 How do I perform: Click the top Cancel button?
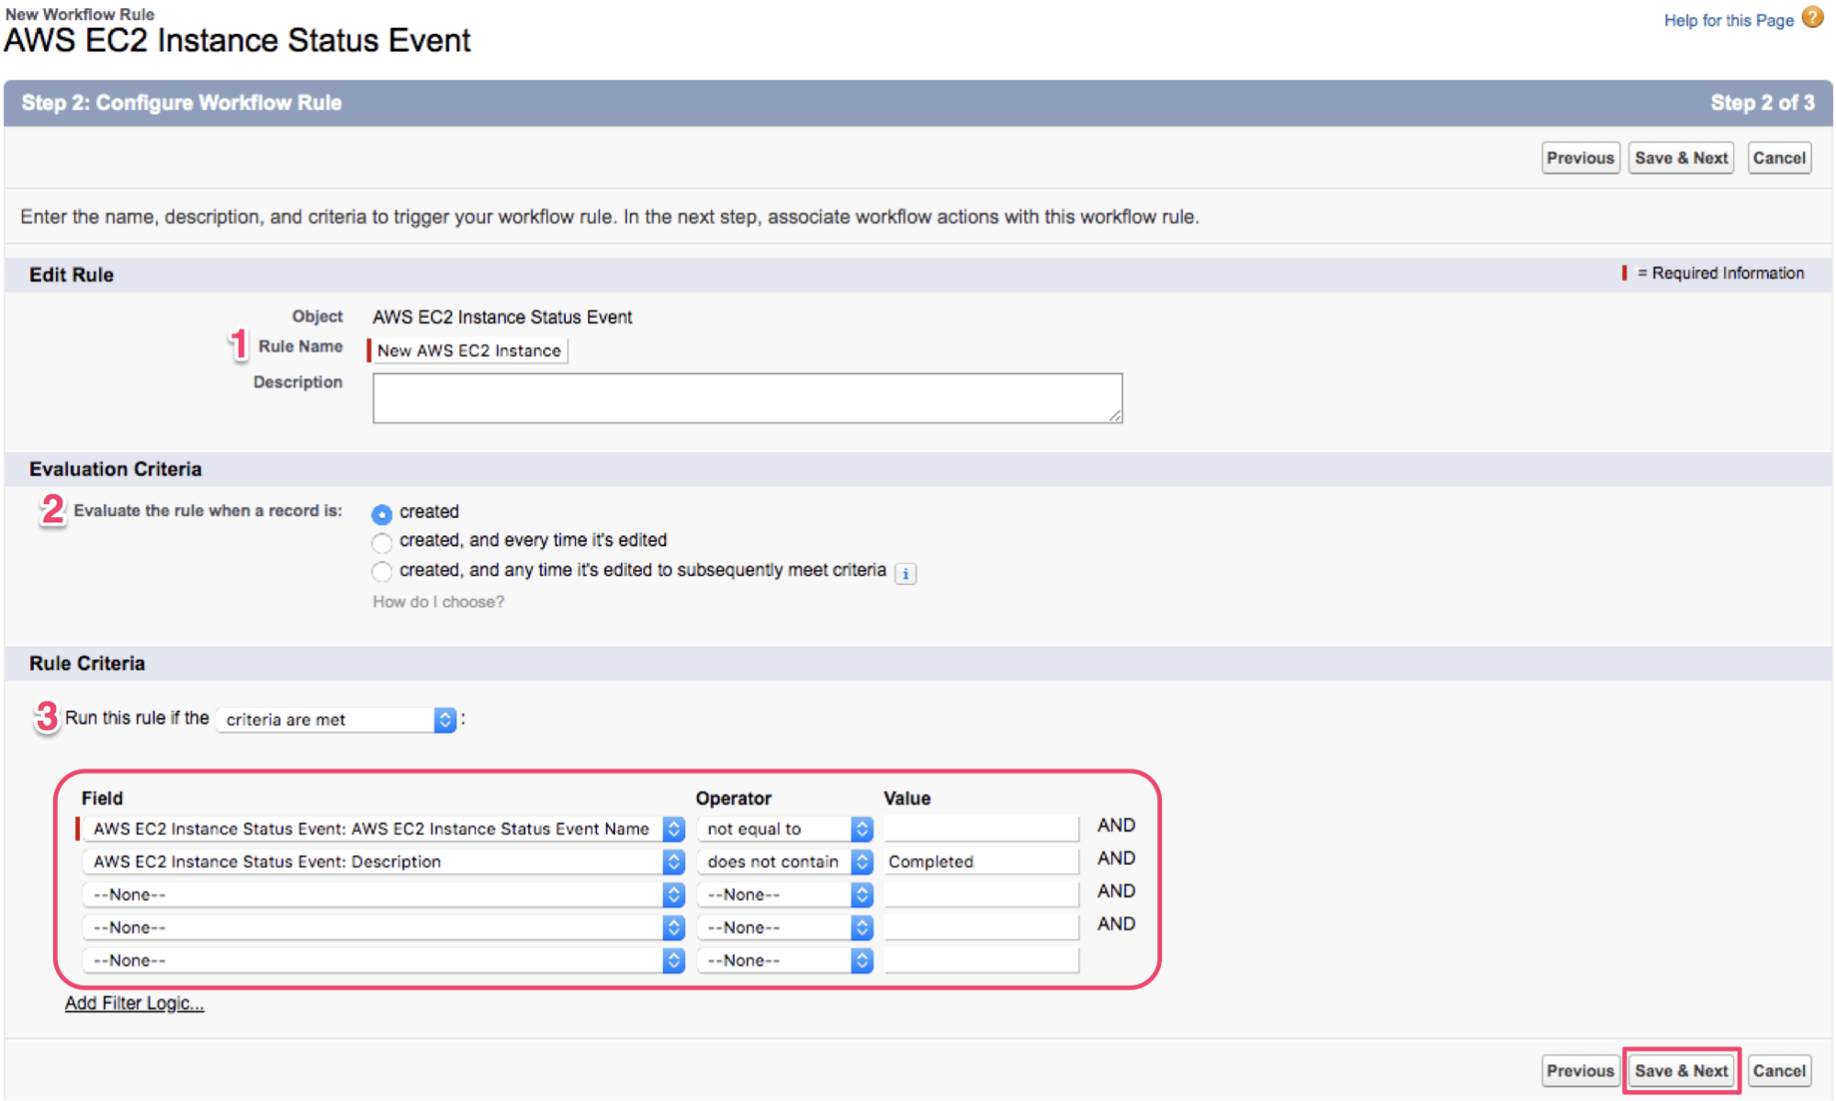(x=1778, y=158)
